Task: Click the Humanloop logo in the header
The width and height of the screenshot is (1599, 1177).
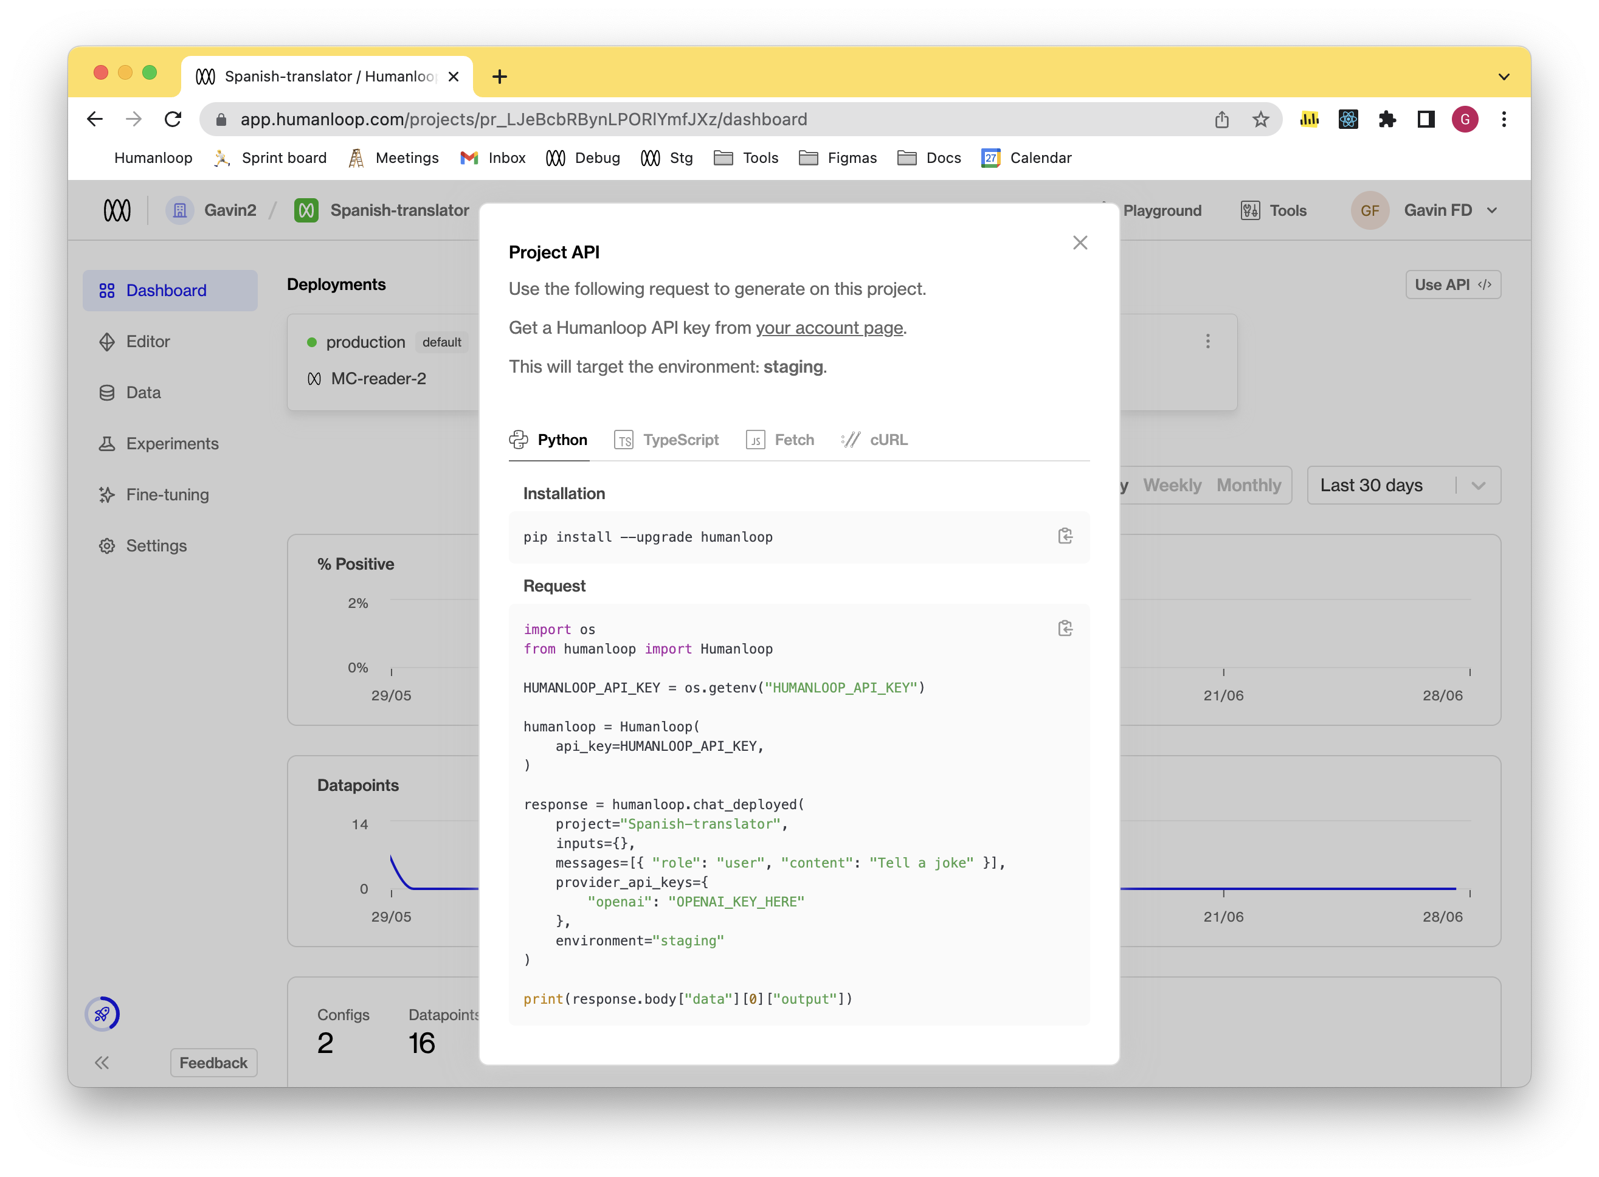Action: [117, 210]
